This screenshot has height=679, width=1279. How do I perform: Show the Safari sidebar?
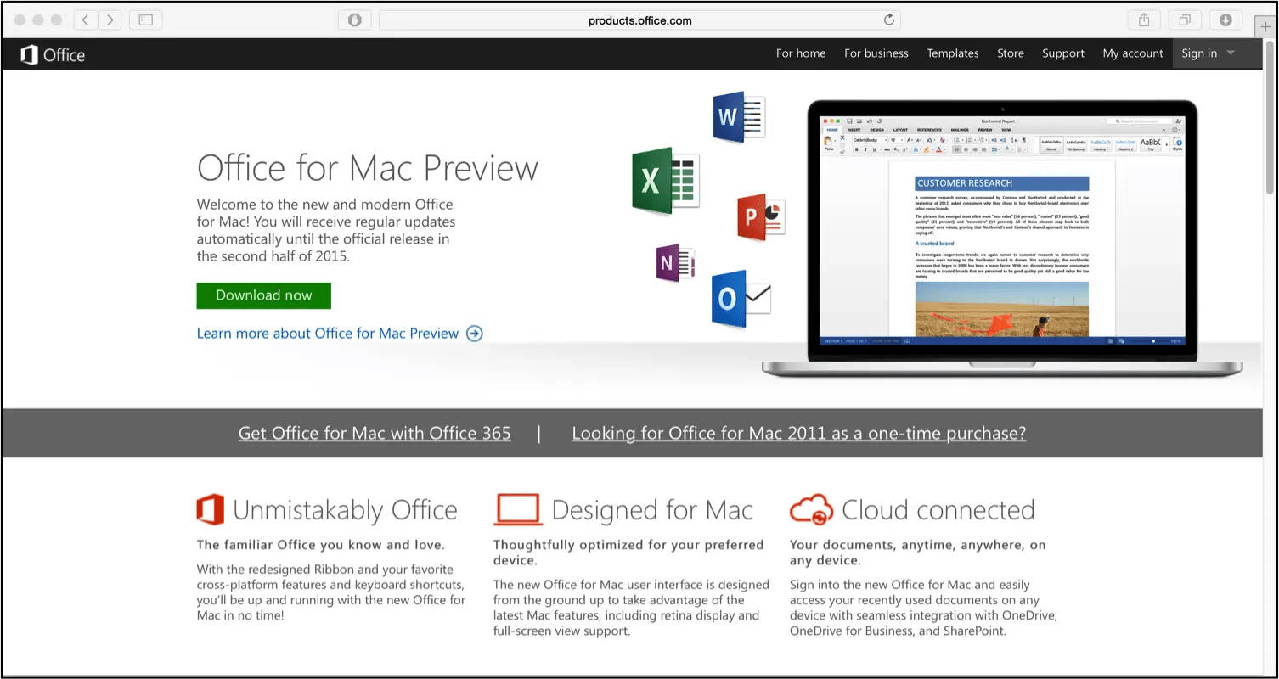145,20
